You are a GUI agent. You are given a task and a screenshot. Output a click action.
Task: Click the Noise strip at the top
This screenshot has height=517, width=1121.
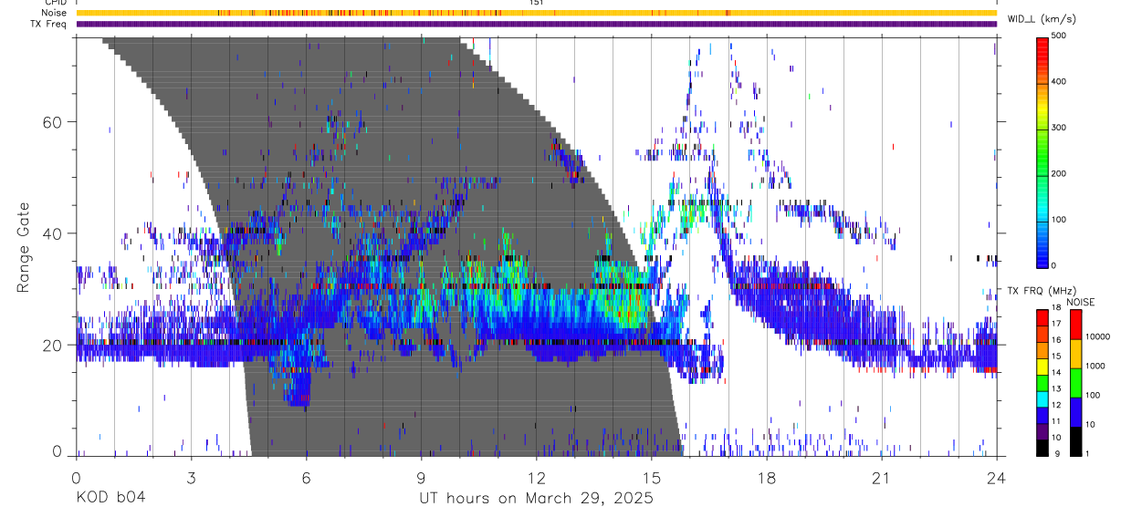point(536,13)
